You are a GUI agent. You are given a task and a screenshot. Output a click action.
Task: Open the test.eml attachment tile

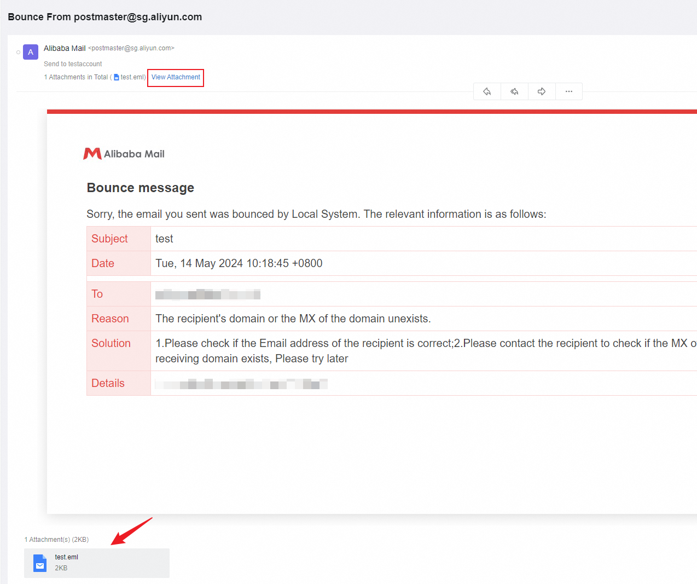[x=97, y=563]
